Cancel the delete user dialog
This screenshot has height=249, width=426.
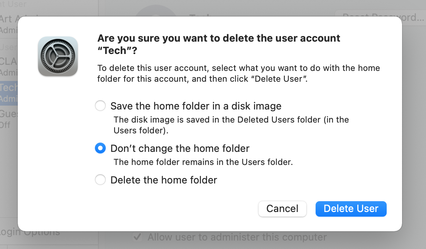282,209
